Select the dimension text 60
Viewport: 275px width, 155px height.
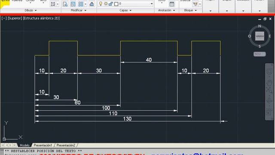click(x=77, y=102)
